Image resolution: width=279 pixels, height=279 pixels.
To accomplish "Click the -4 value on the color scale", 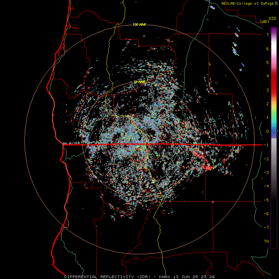I will 266,186.
